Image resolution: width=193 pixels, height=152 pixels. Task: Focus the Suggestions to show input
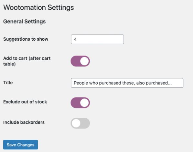pos(97,39)
